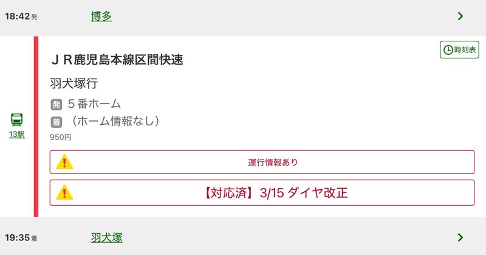The width and height of the screenshot is (486, 255).
Task: Open the 羽犬塚 station link
Action: click(106, 237)
